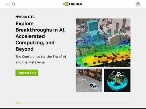
Task: Open the user account profile icon
Action: [x=138, y=4]
